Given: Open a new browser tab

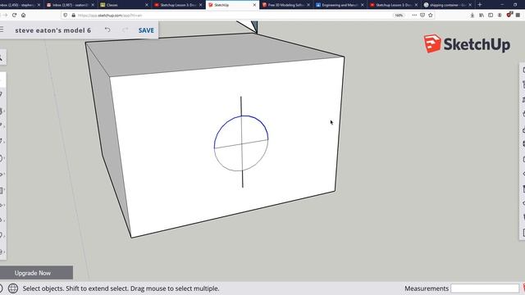Looking at the screenshot, I should pyautogui.click(x=479, y=5).
